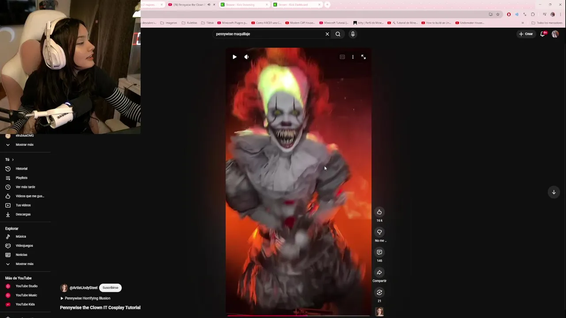Open a new browser tab
The image size is (566, 318).
(x=327, y=5)
